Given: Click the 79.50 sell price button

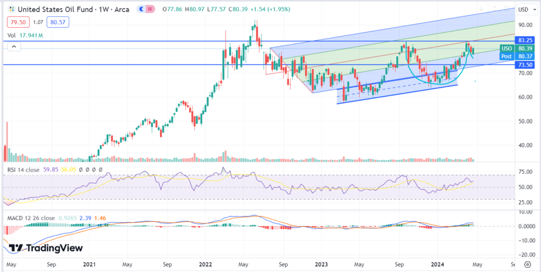Looking at the screenshot, I should [18, 23].
